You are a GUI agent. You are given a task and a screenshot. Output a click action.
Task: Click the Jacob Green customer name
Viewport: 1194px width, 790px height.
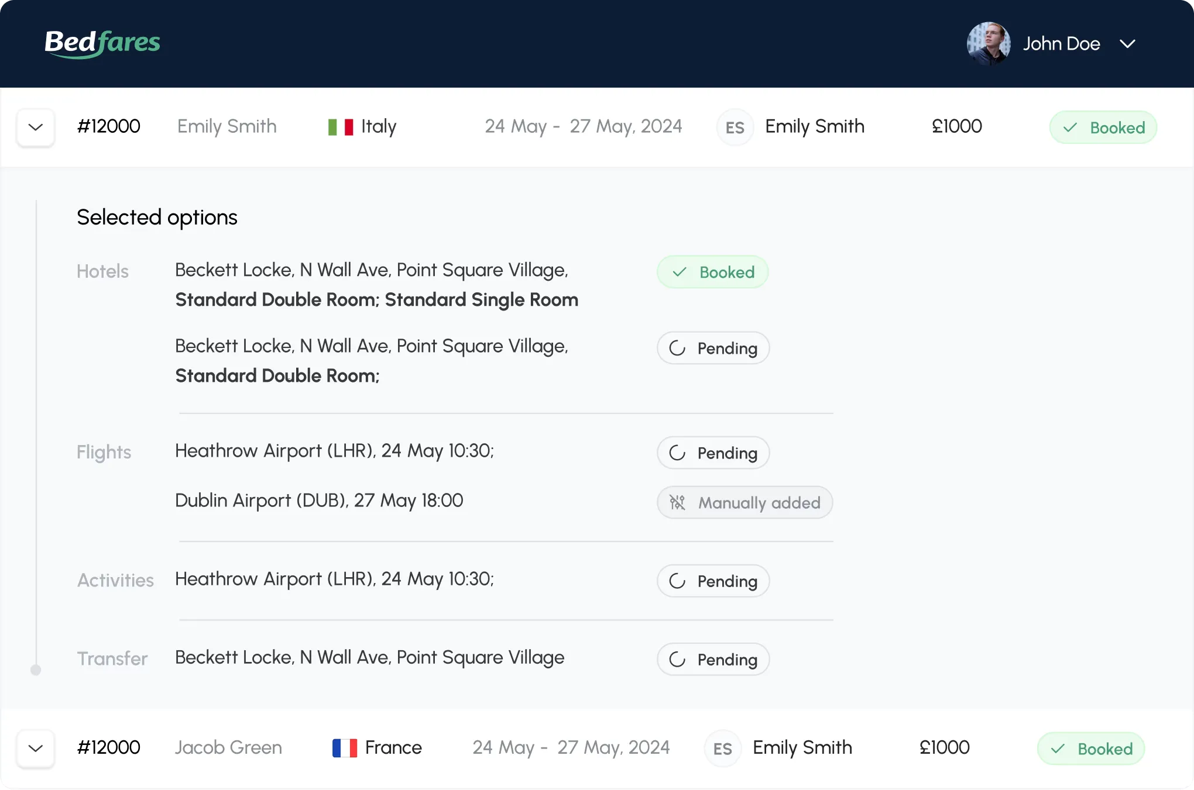point(228,747)
